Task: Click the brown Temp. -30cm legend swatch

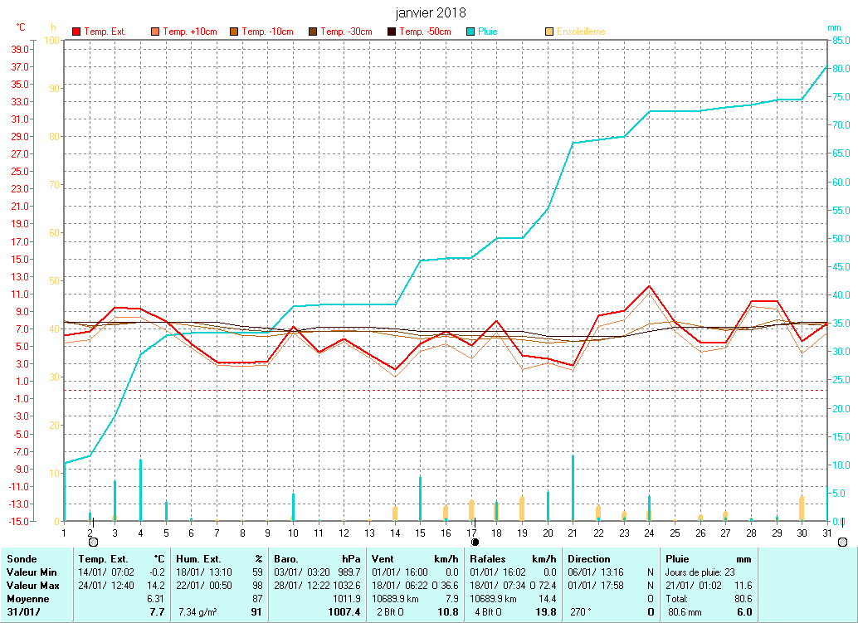Action: (x=313, y=32)
